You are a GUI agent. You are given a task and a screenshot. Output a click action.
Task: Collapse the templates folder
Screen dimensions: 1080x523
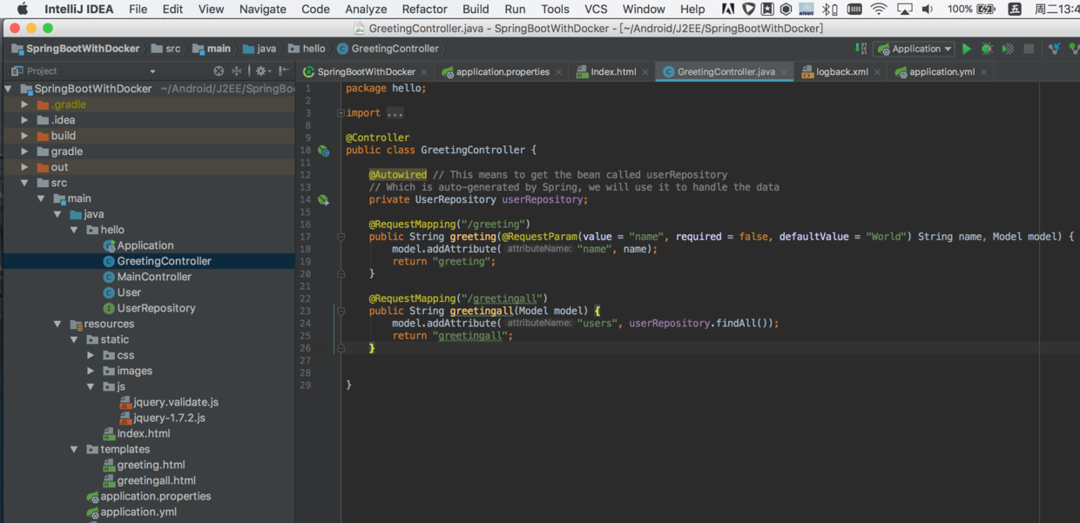[x=75, y=449]
